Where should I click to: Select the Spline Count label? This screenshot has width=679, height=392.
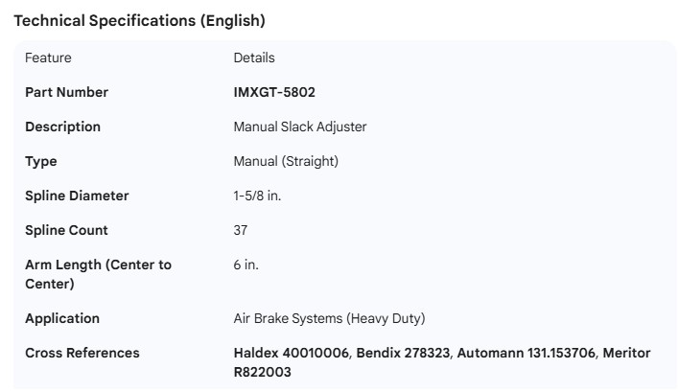(x=66, y=230)
